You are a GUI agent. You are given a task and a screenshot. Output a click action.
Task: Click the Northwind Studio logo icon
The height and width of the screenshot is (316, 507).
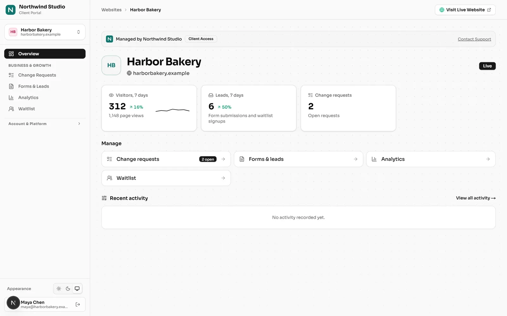10,10
